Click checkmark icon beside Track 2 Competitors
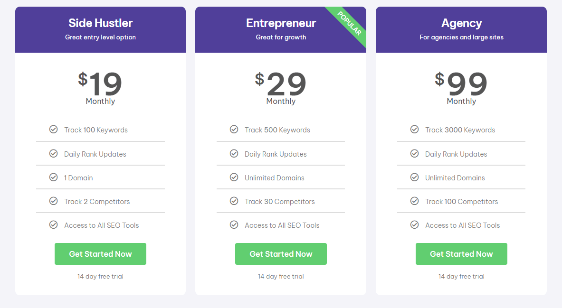The height and width of the screenshot is (308, 562). click(54, 201)
